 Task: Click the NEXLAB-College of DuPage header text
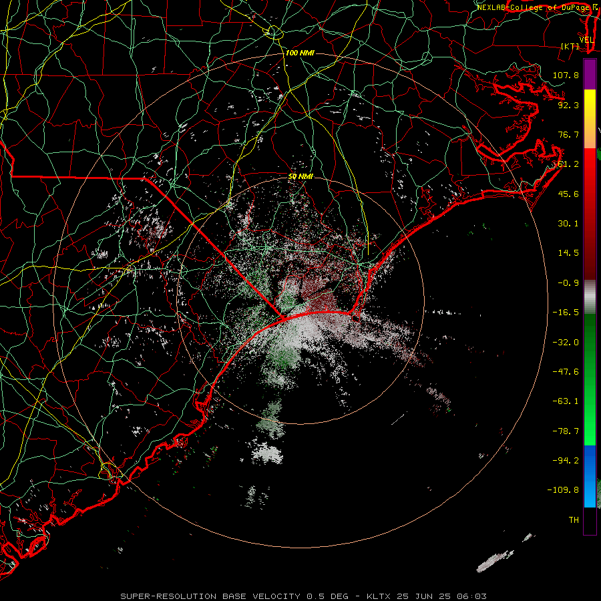point(534,7)
